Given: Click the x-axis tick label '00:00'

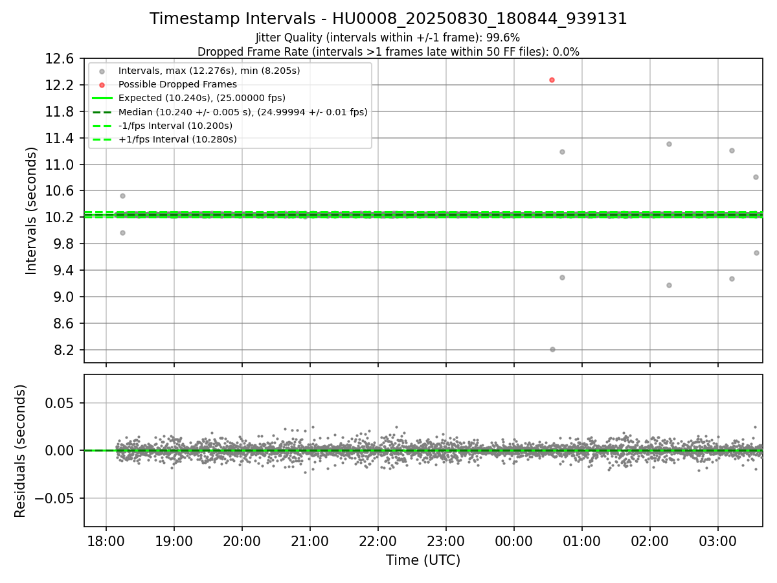Looking at the screenshot, I should coord(514,540).
